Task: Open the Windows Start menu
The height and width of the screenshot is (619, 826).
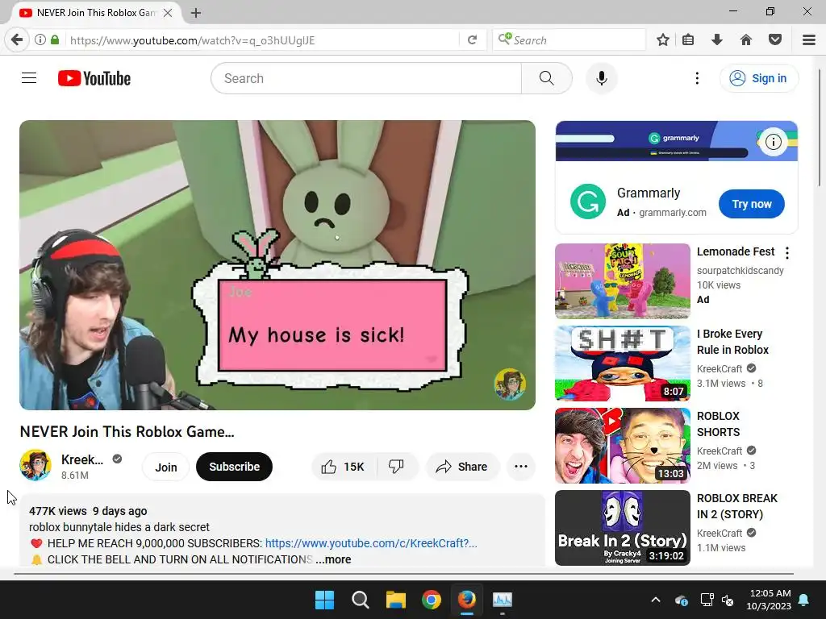Action: [x=324, y=600]
